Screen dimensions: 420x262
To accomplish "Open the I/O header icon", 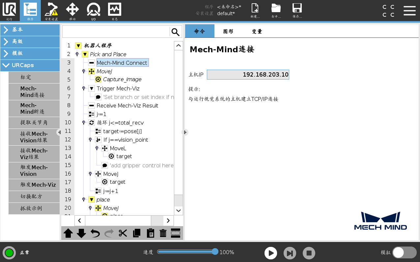I will [x=94, y=11].
